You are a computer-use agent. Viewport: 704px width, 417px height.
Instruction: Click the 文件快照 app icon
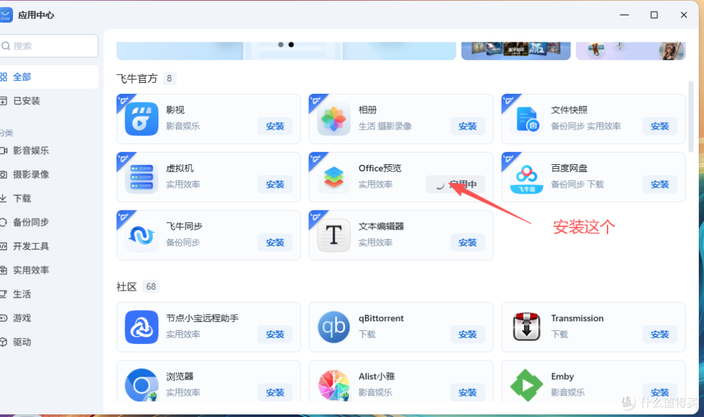pyautogui.click(x=526, y=119)
